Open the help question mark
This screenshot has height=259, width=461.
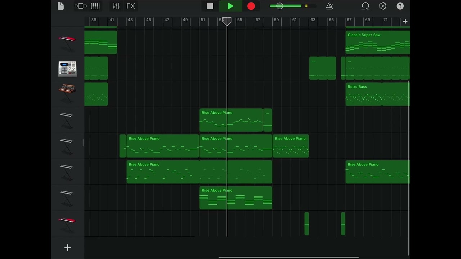[x=400, y=6]
